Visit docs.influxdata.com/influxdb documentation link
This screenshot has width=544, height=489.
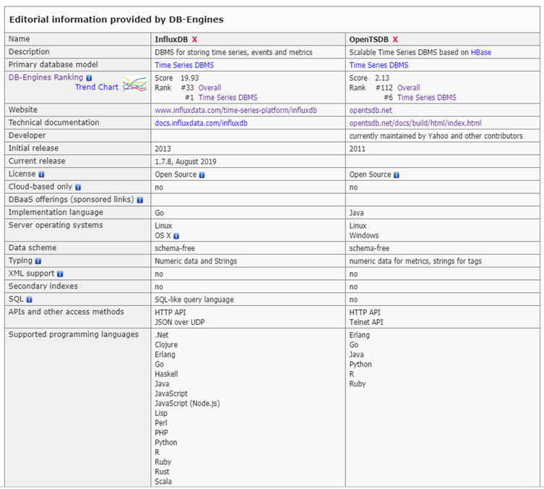(x=202, y=123)
